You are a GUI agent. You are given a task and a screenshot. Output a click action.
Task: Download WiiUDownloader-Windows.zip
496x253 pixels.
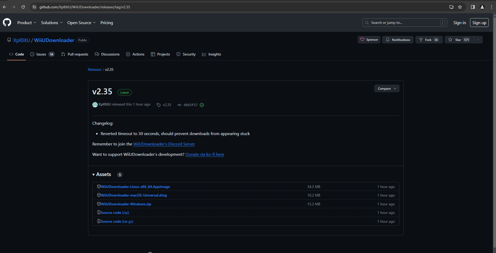click(x=126, y=204)
